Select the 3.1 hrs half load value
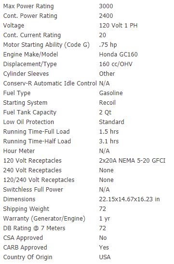 pos(109,141)
